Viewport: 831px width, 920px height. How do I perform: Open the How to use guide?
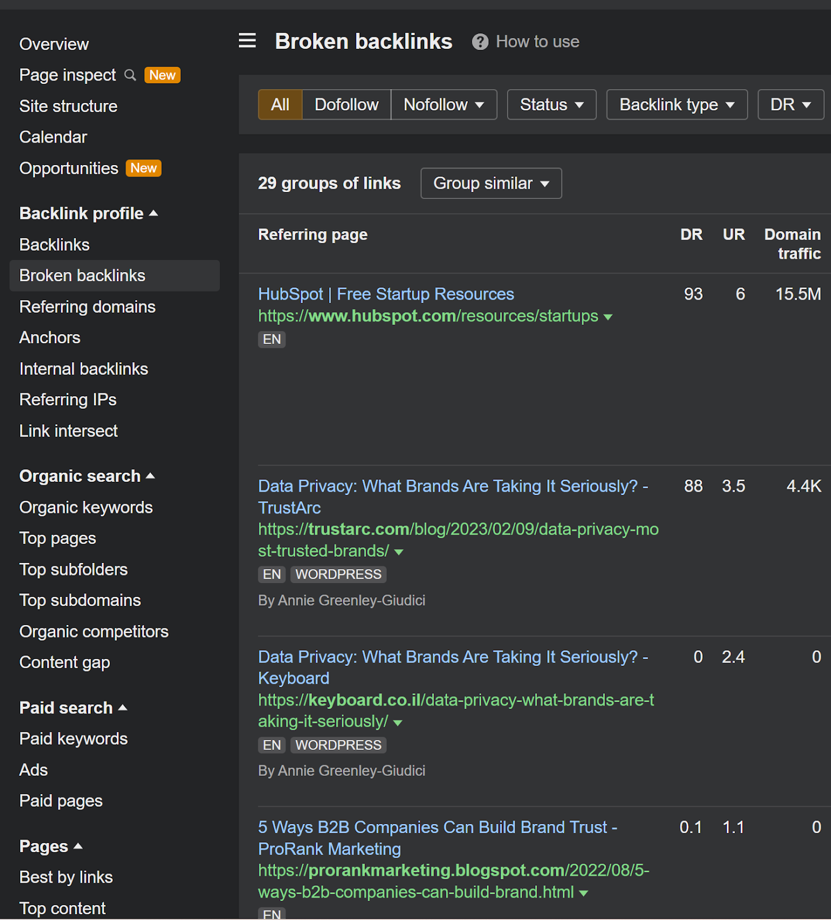pyautogui.click(x=538, y=42)
